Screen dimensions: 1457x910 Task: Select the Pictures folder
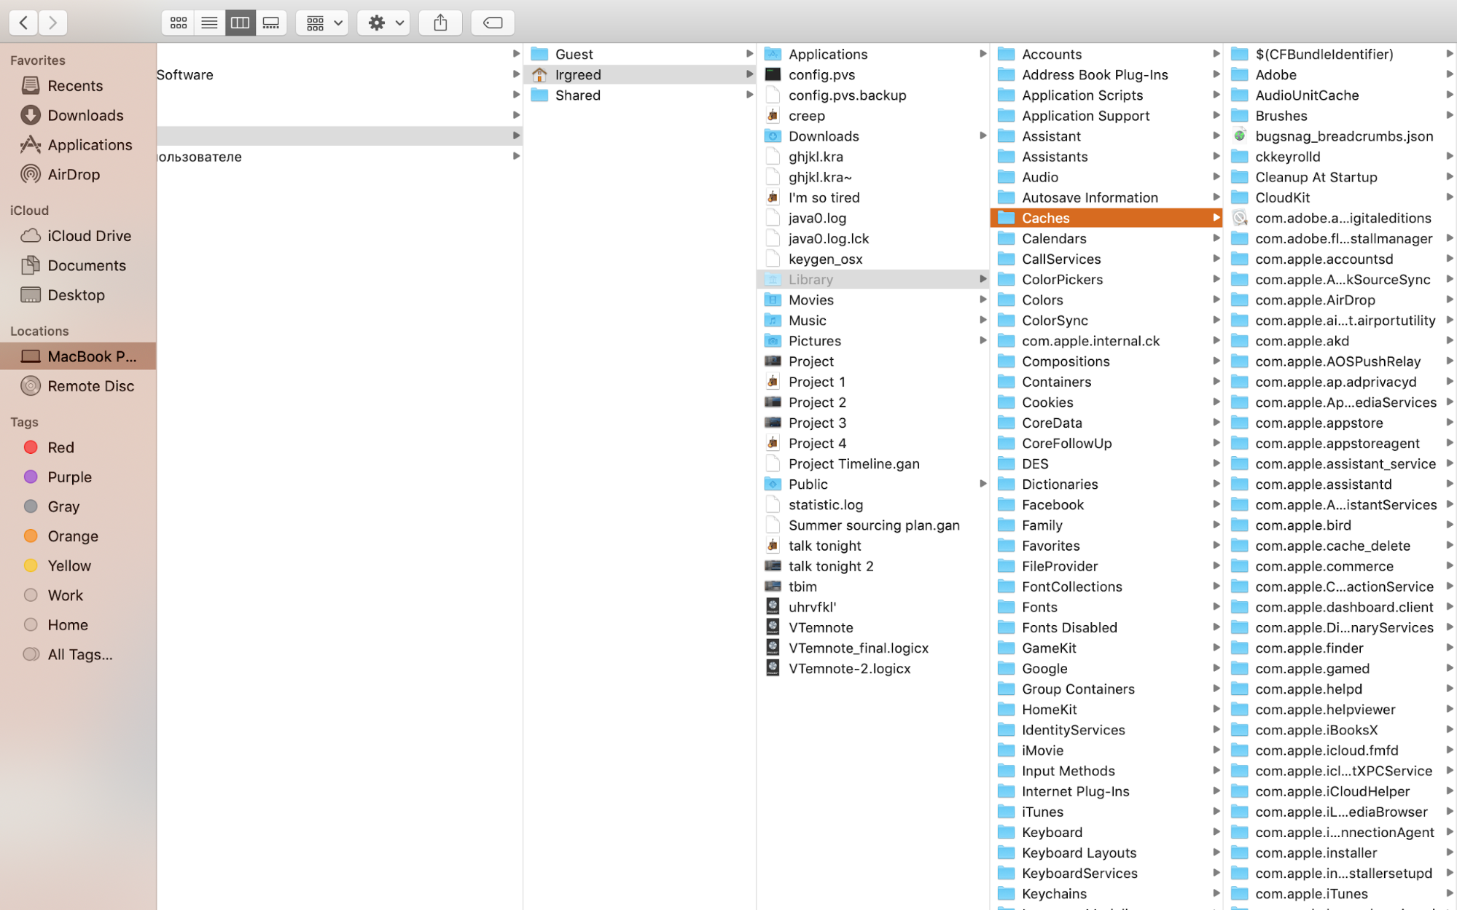point(873,340)
